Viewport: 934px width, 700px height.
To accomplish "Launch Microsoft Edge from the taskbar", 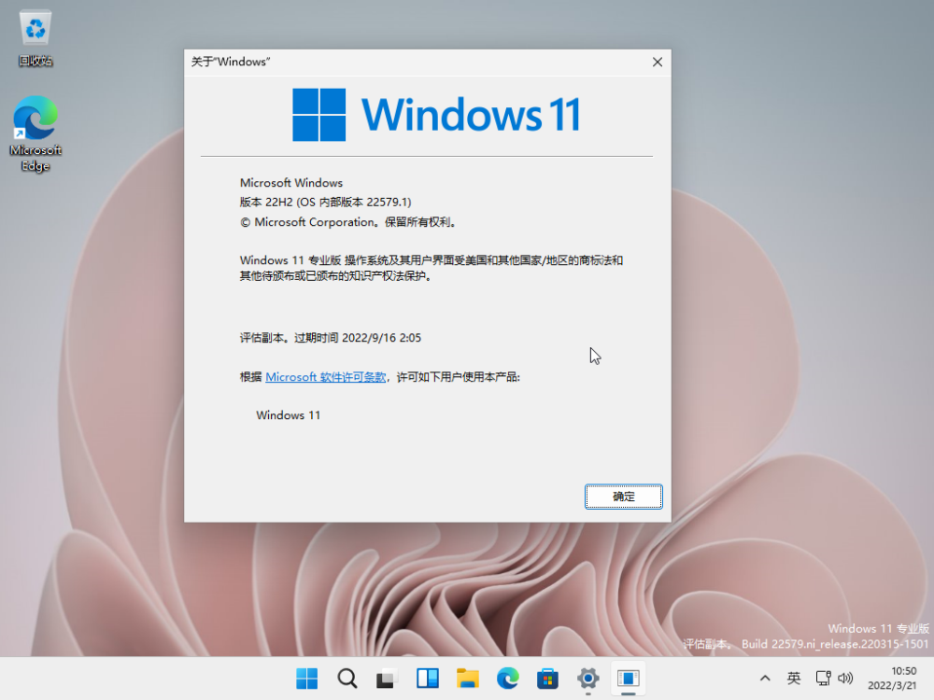I will (507, 678).
